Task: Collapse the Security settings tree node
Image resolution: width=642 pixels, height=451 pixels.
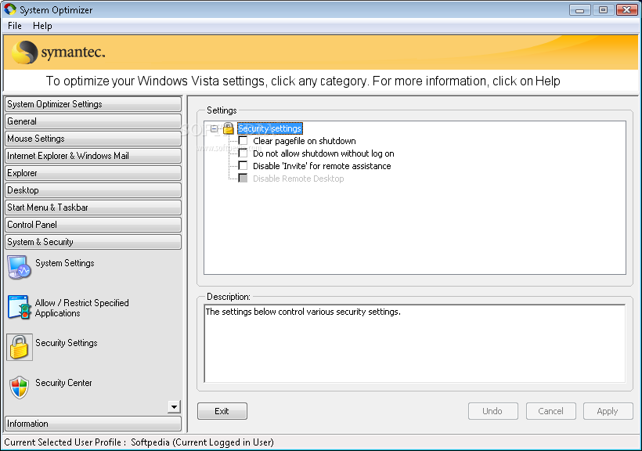Action: pos(214,128)
